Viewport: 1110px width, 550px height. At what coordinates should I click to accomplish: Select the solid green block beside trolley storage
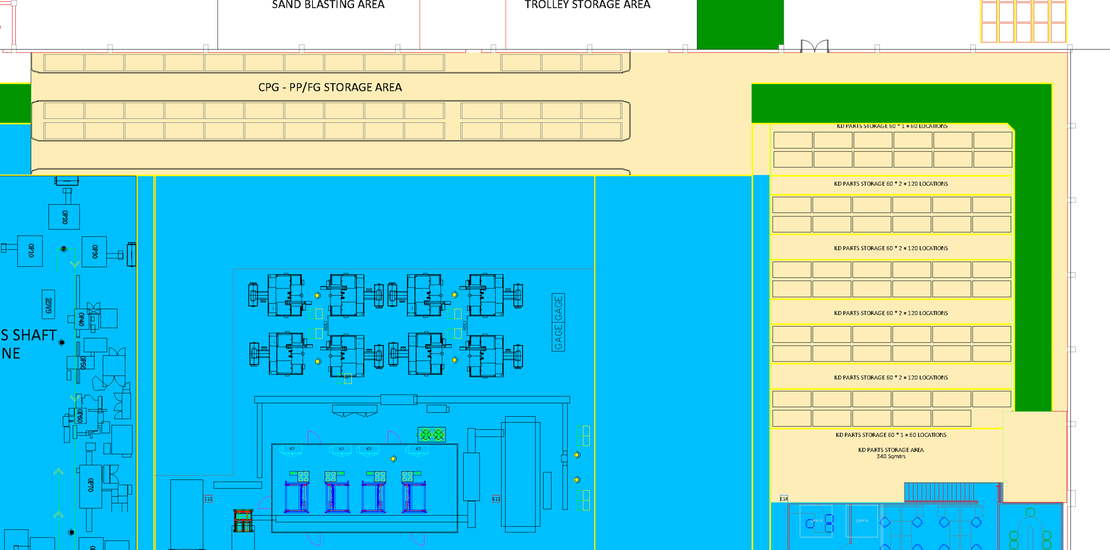tap(740, 24)
